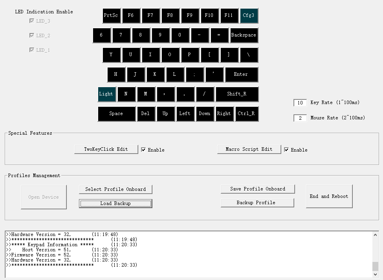Select the U key

pyautogui.click(x=131, y=55)
